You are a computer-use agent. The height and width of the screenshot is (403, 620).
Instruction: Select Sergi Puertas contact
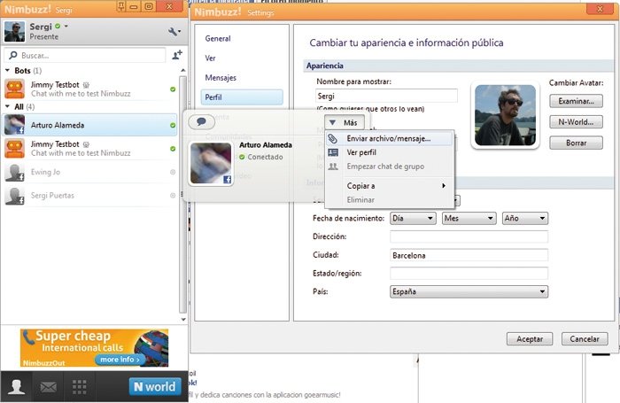[89, 196]
